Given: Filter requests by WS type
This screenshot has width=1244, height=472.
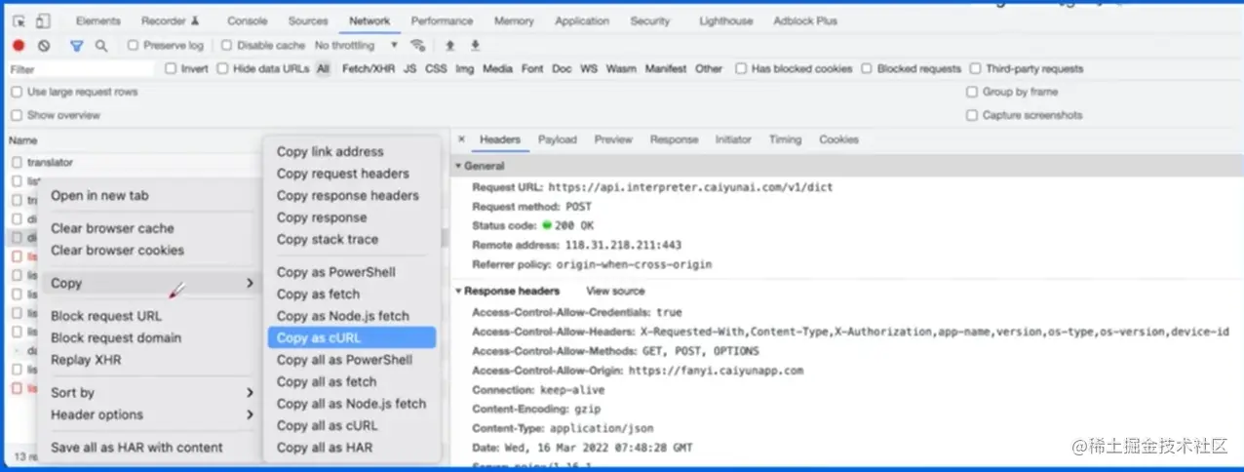Looking at the screenshot, I should (x=589, y=69).
